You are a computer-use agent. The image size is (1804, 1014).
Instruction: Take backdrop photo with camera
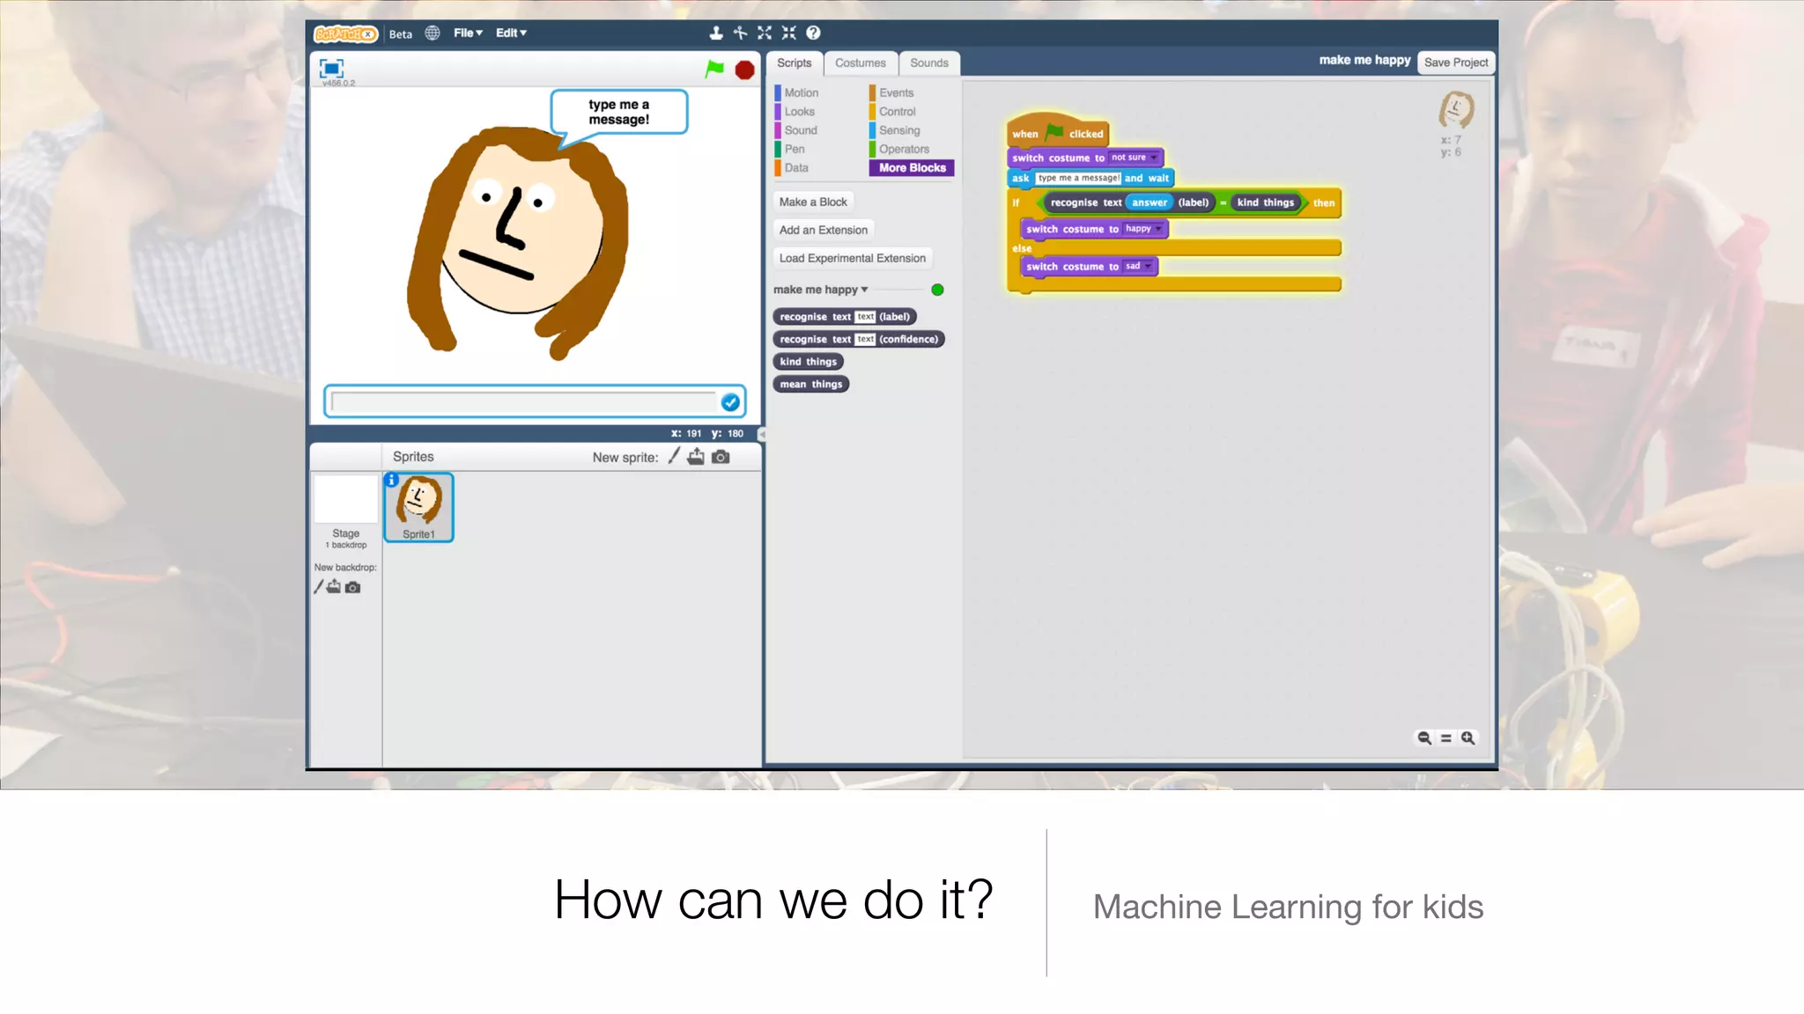pos(352,587)
